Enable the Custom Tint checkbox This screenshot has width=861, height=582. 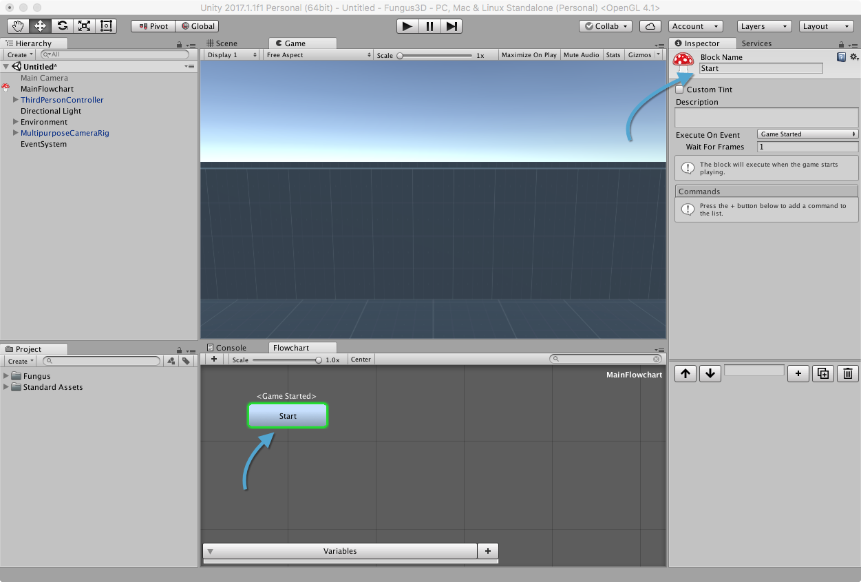[x=680, y=90]
